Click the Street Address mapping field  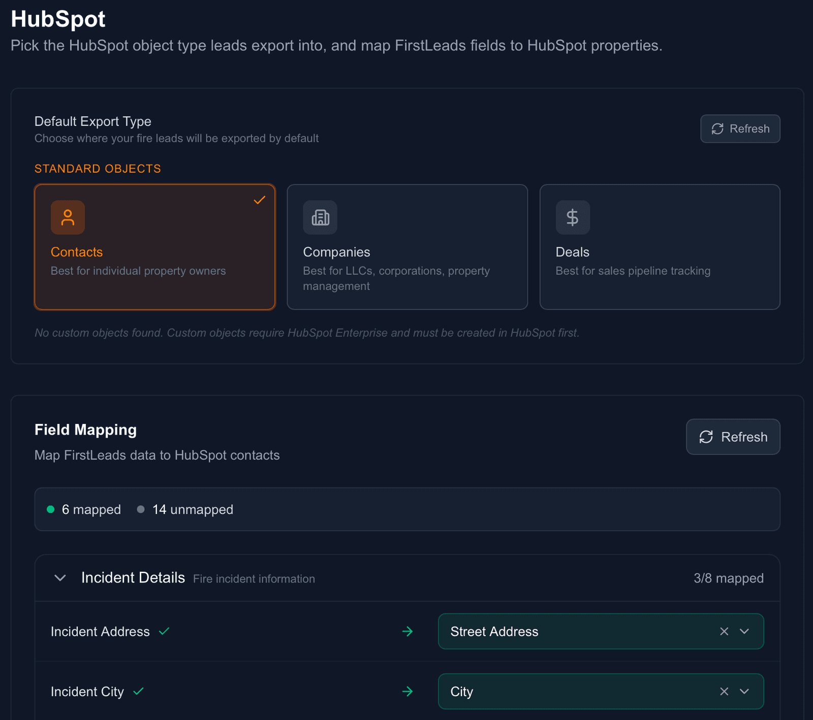tap(601, 631)
